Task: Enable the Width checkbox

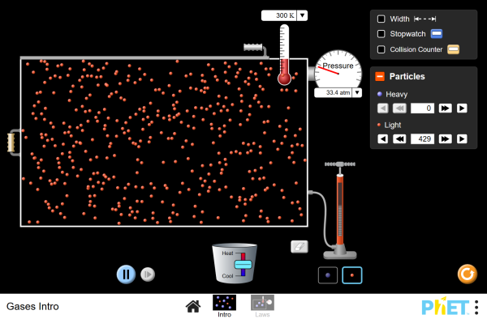Action: (x=381, y=19)
